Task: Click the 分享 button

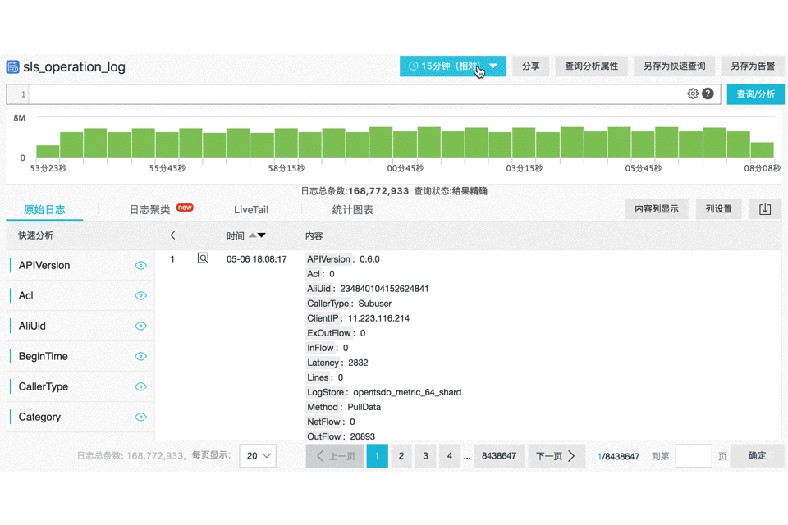Action: coord(531,66)
